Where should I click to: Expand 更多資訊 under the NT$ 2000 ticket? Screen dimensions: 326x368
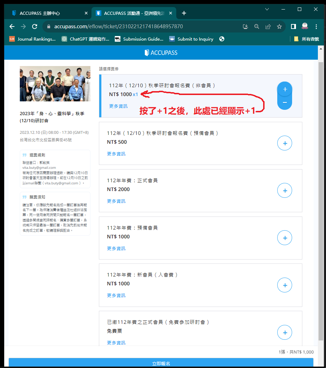116,201
